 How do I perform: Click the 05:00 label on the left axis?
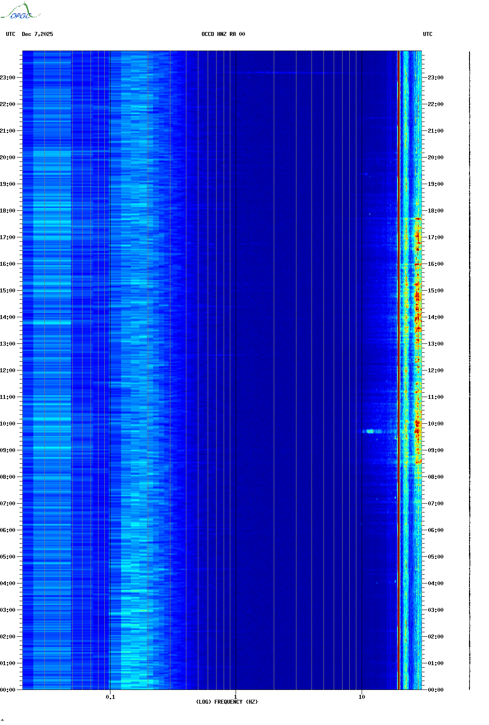point(8,557)
